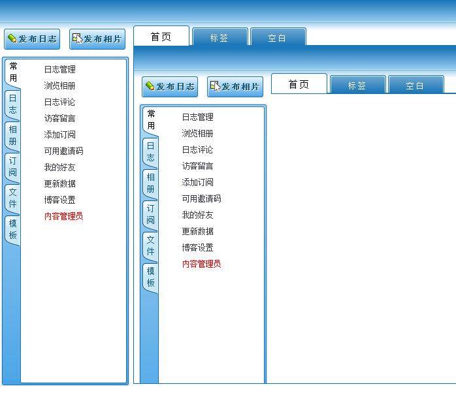Open red 内容管理员 link in outer sidebar
The width and height of the screenshot is (456, 395).
click(x=63, y=216)
